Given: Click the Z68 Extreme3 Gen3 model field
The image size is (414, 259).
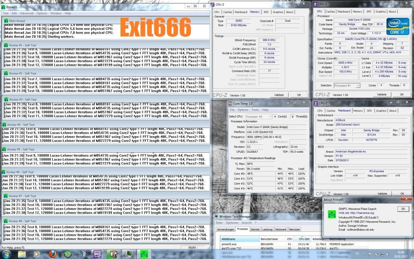Looking at the screenshot, I should point(358,125).
